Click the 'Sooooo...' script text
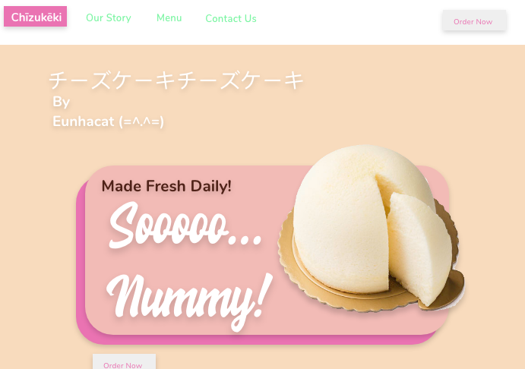525x369 pixels. tap(185, 225)
